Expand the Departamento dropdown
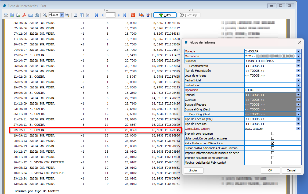The width and height of the screenshot is (308, 194). click(298, 66)
